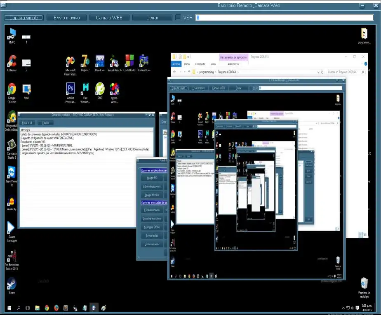Image resolution: width=381 pixels, height=315 pixels.
Task: Expand the Explorer ribbon chevron
Action: 361,63
